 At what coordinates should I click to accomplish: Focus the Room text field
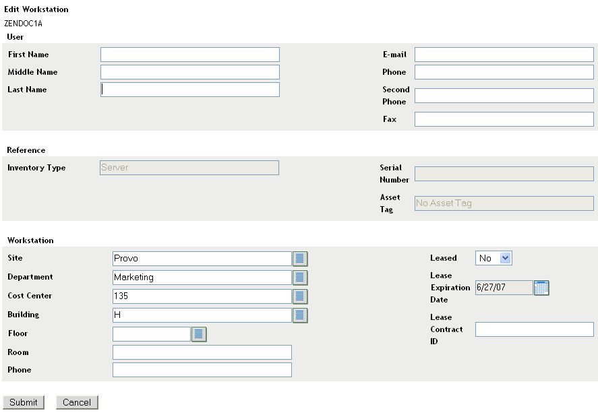(202, 352)
